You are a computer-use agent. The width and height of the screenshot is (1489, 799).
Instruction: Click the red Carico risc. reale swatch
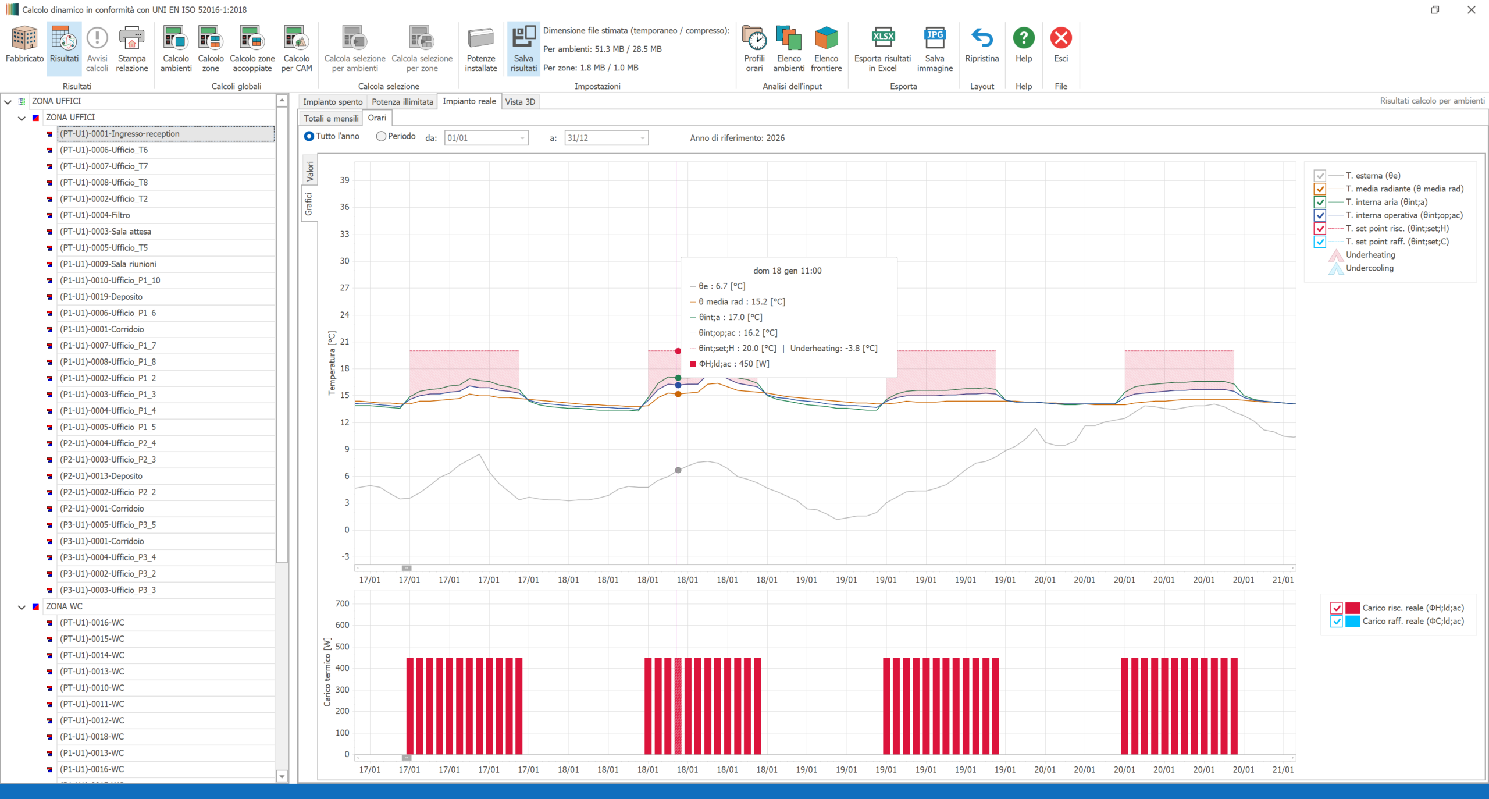1353,608
